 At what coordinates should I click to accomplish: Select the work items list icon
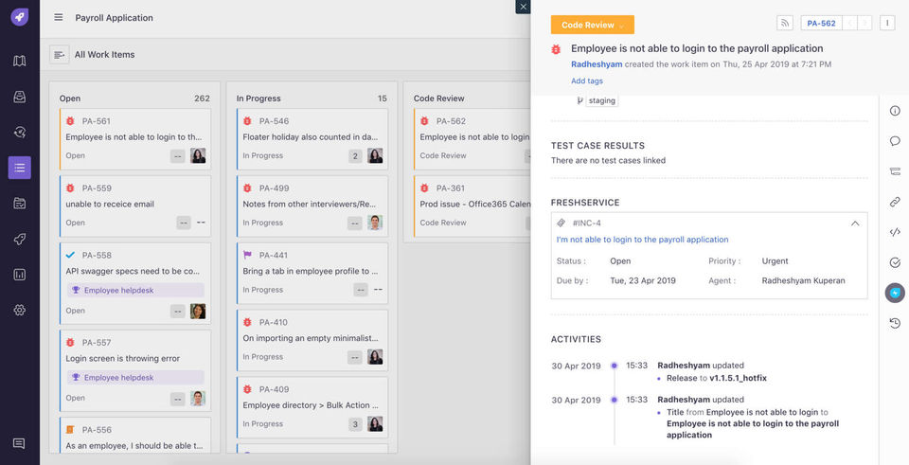[20, 168]
